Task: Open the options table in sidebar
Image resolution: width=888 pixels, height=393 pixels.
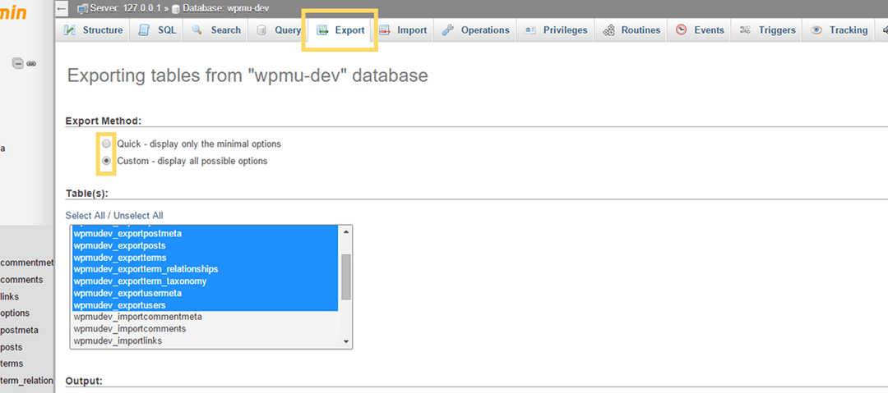Action: click(x=15, y=313)
